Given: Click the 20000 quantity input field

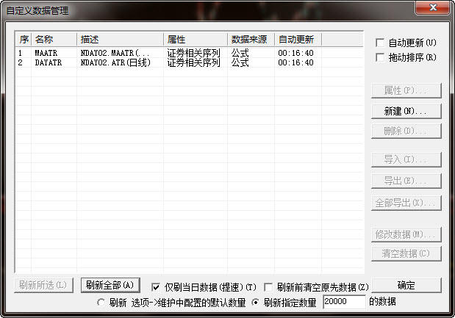Looking at the screenshot, I should 343,302.
